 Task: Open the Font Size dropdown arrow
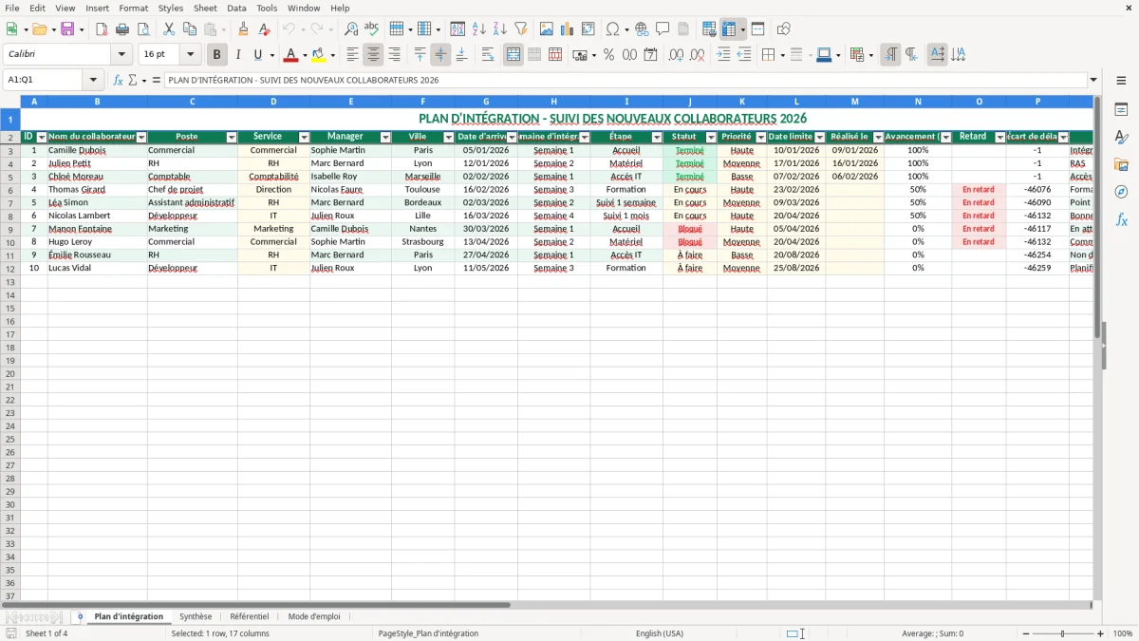[x=191, y=55]
